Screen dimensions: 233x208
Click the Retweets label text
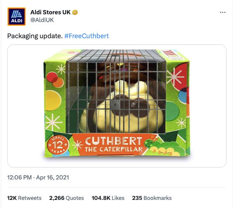[30, 198]
